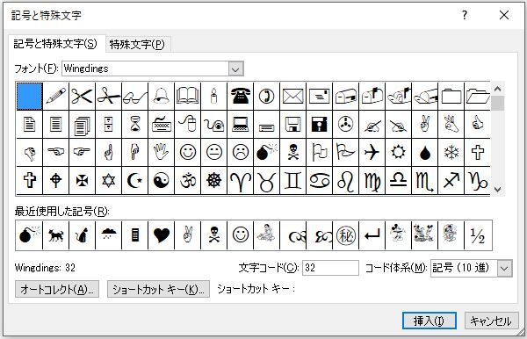
Task: Select the crescent moon and star symbol
Action: 134,180
